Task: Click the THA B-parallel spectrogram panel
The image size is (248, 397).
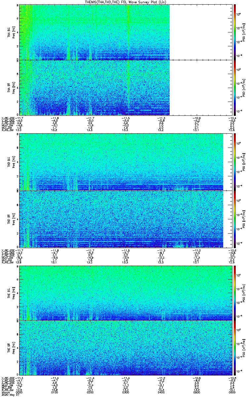Action: [126, 87]
